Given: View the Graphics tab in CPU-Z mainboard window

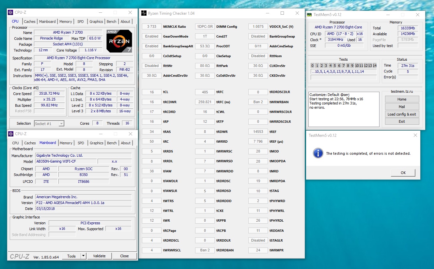Looking at the screenshot, I should 97,143.
